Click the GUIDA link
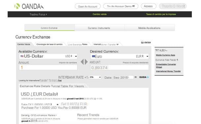201x124 pixels. tap(143, 77)
